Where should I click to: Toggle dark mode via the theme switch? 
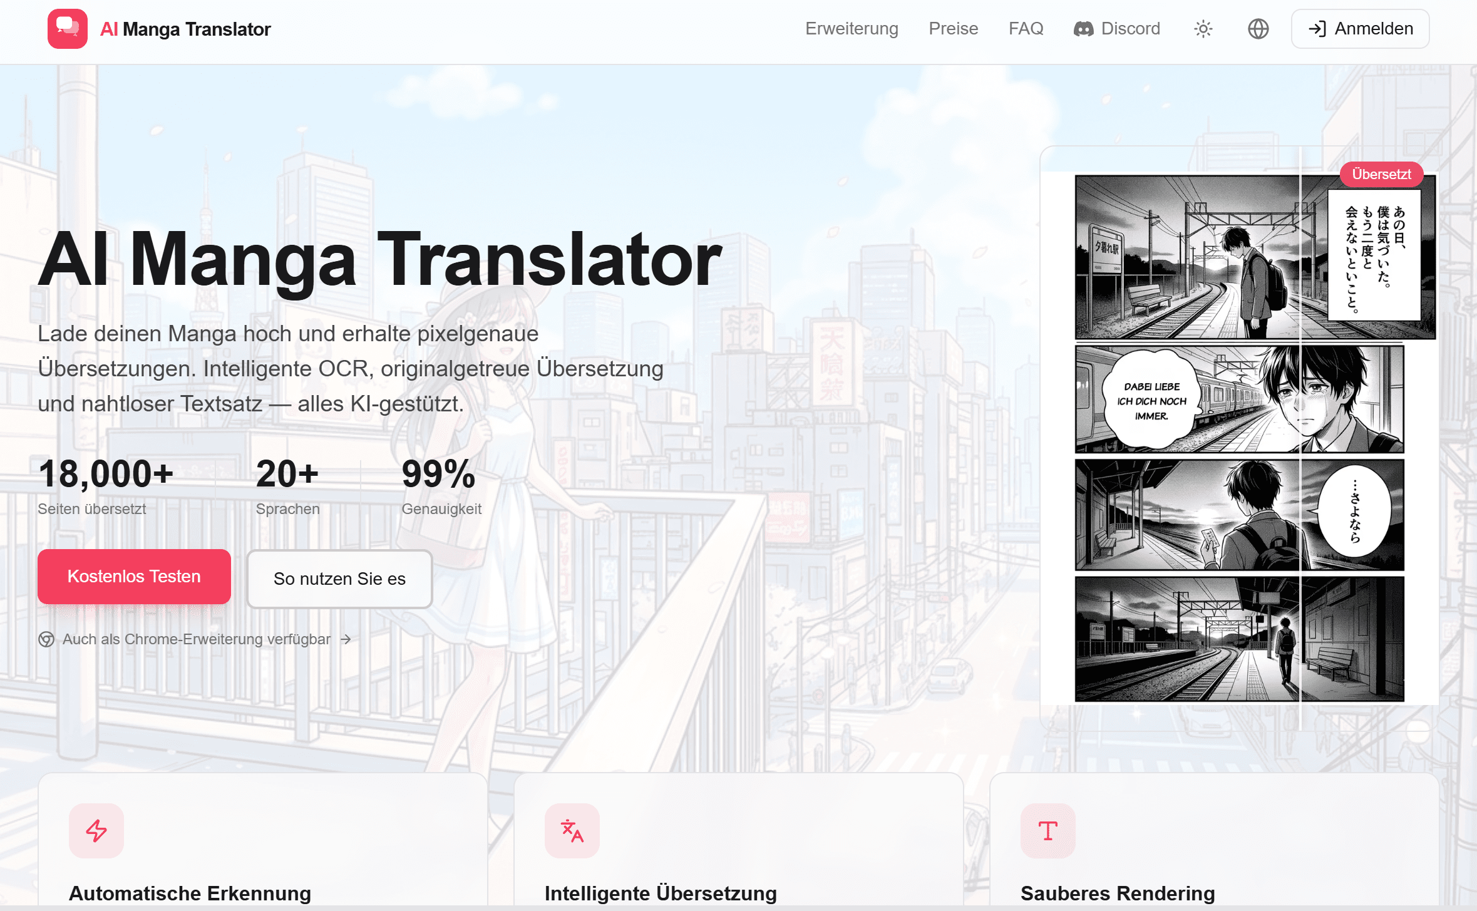click(x=1203, y=28)
